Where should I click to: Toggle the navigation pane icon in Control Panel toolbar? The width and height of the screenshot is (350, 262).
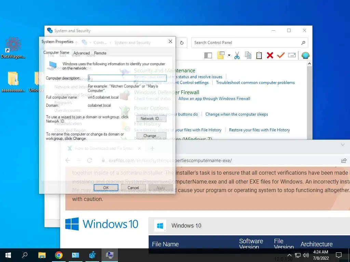point(208,55)
